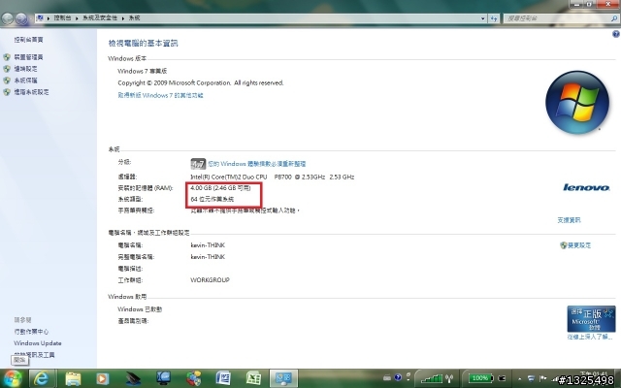Click the address bar refresh button

[x=494, y=18]
